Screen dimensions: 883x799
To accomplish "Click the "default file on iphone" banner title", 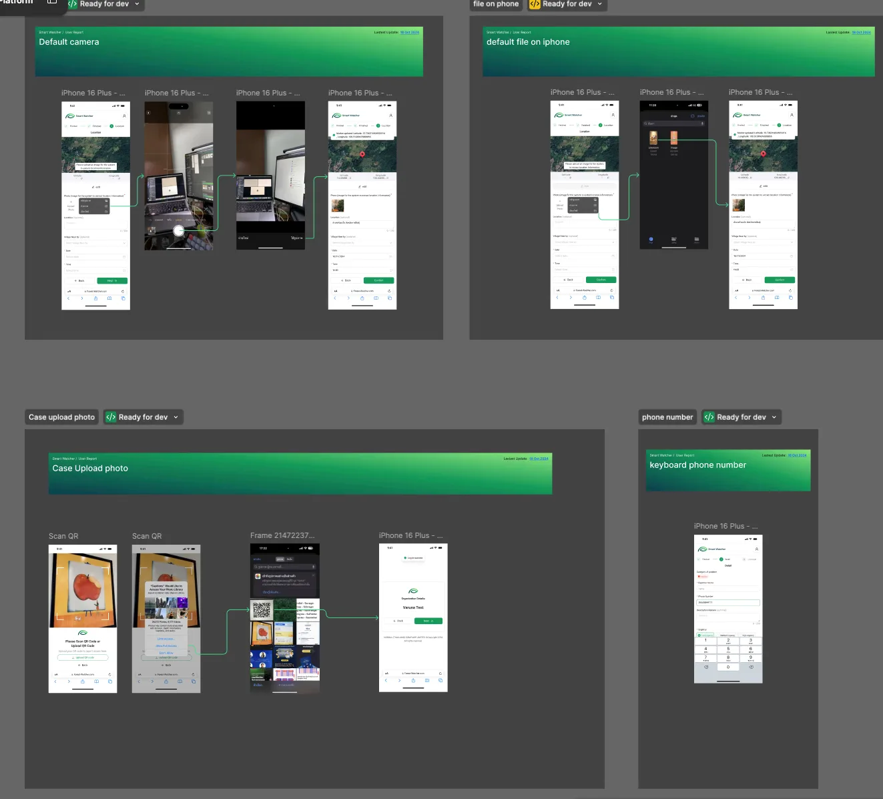I will point(528,41).
